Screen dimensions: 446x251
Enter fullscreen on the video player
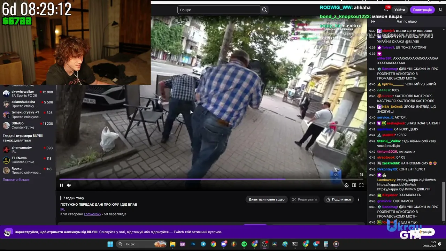tap(361, 185)
